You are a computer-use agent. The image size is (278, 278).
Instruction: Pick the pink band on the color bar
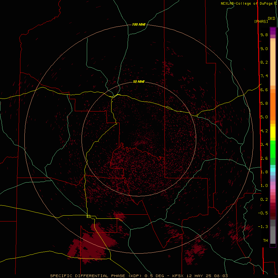coord(273,187)
